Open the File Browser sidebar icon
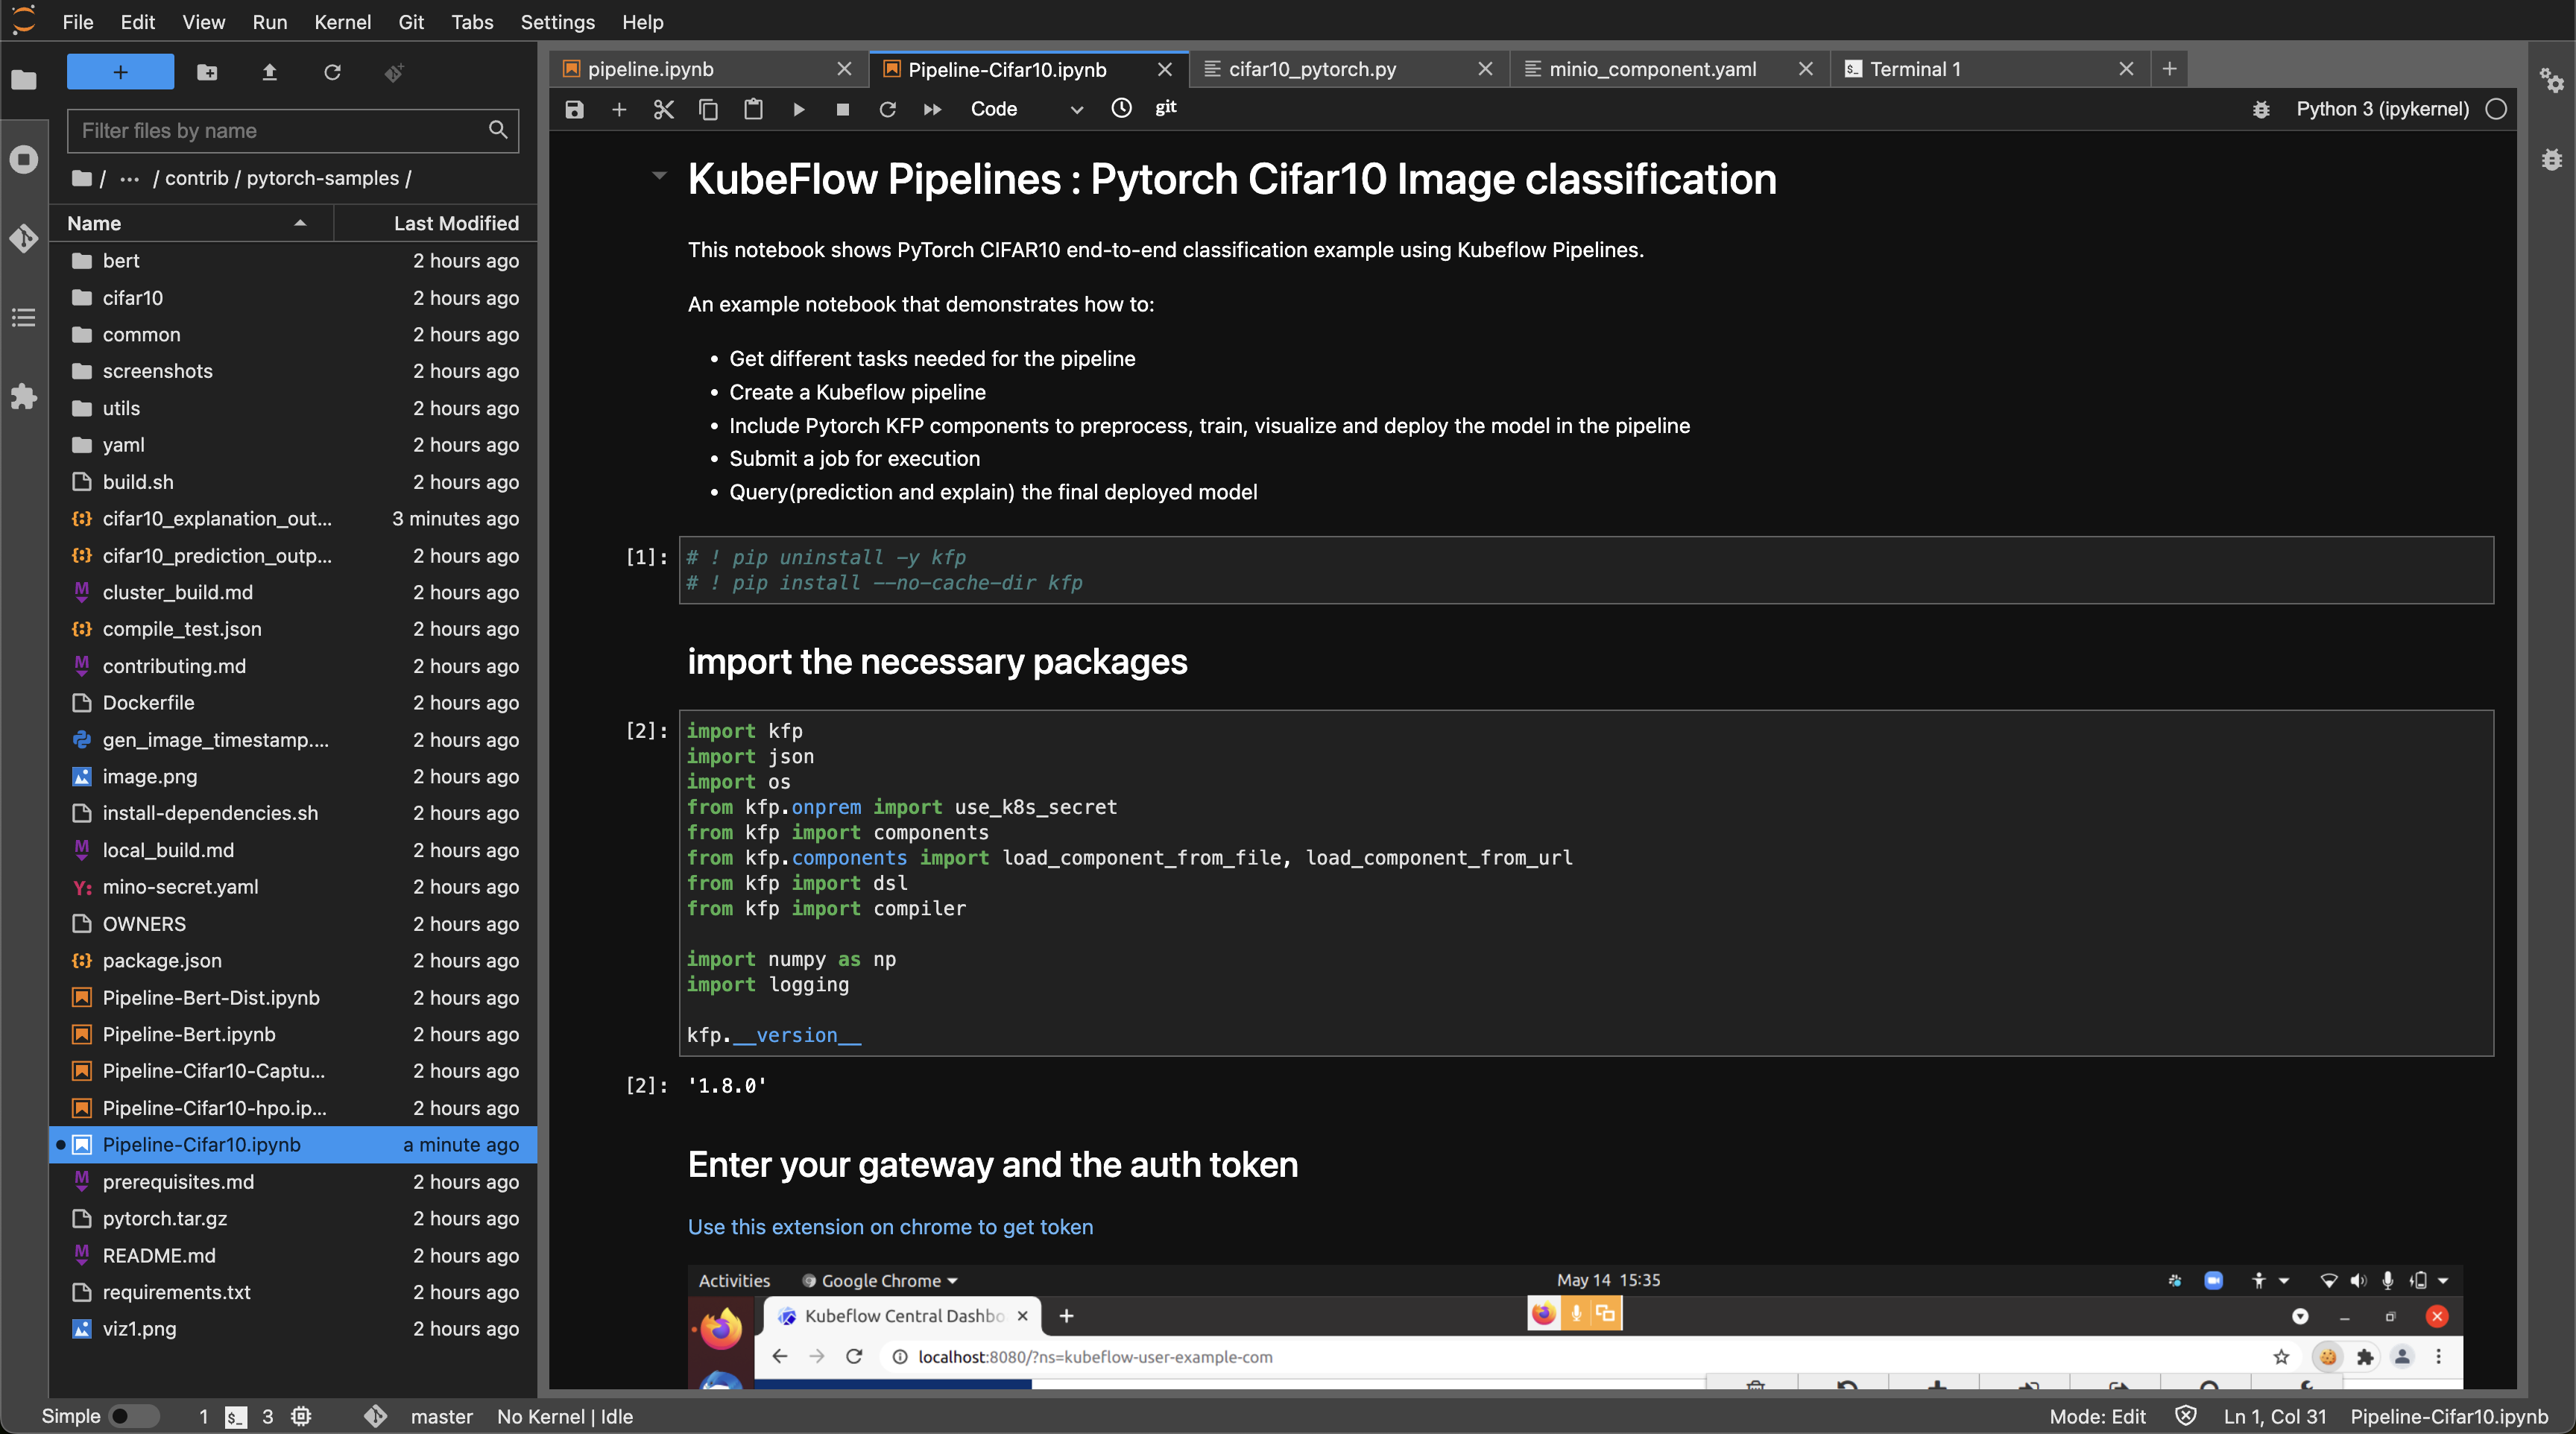This screenshot has width=2576, height=1434. [24, 80]
